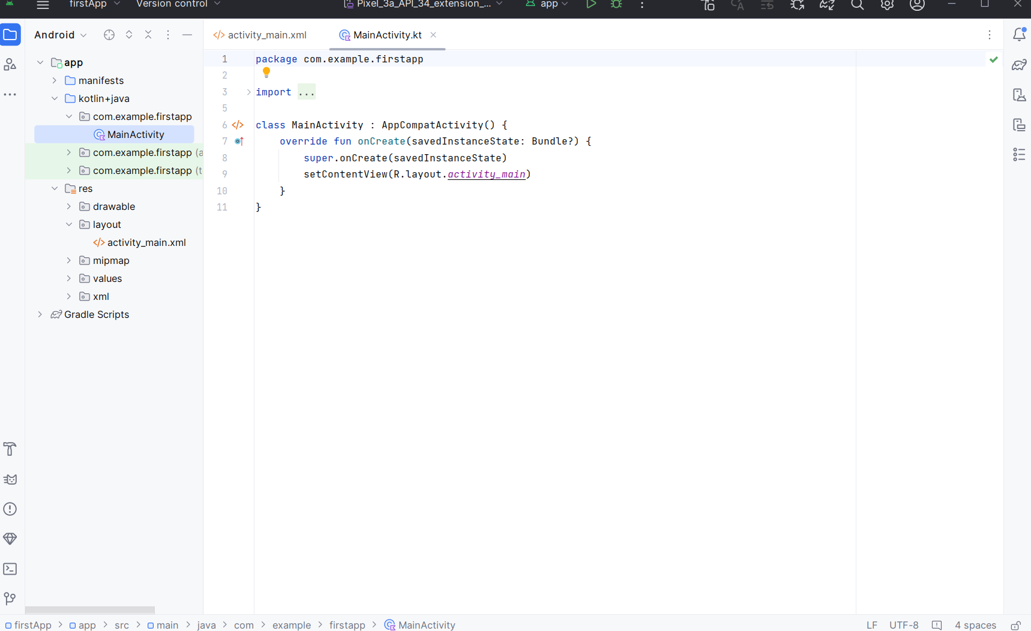This screenshot has height=631, width=1031.
Task: Open the Problems tool window
Action: pyautogui.click(x=10, y=509)
